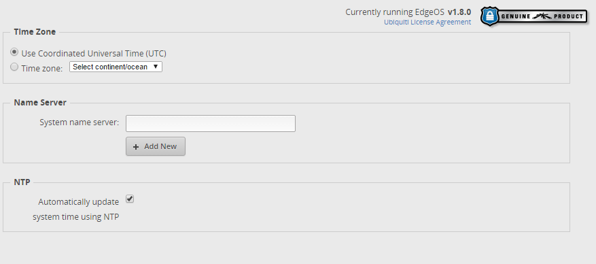Screen dimensions: 596x264
Task: Select the Time zone radio button
Action: (14, 67)
